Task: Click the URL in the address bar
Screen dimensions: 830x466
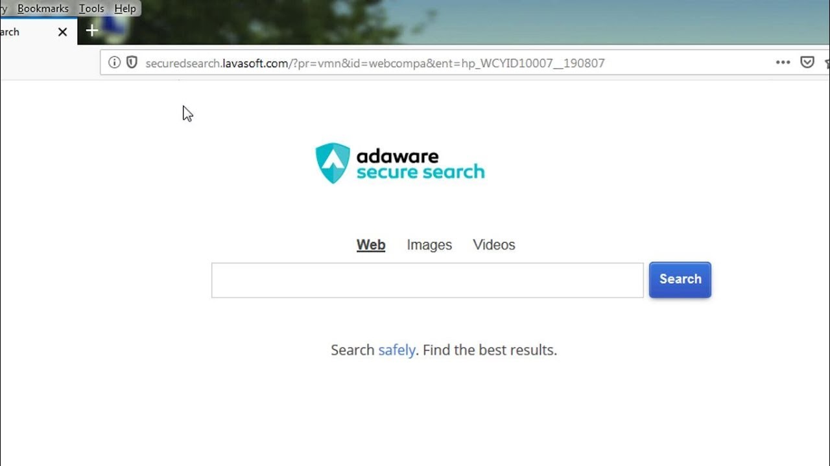Action: pyautogui.click(x=375, y=63)
